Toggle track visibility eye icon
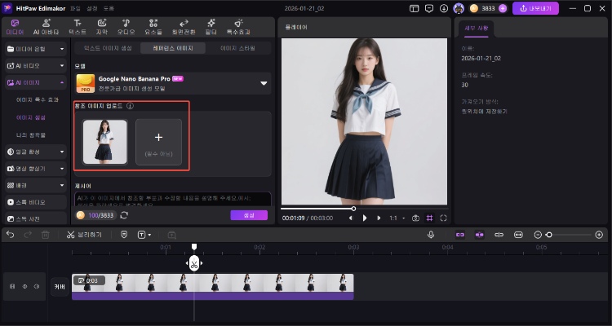 pyautogui.click(x=24, y=286)
